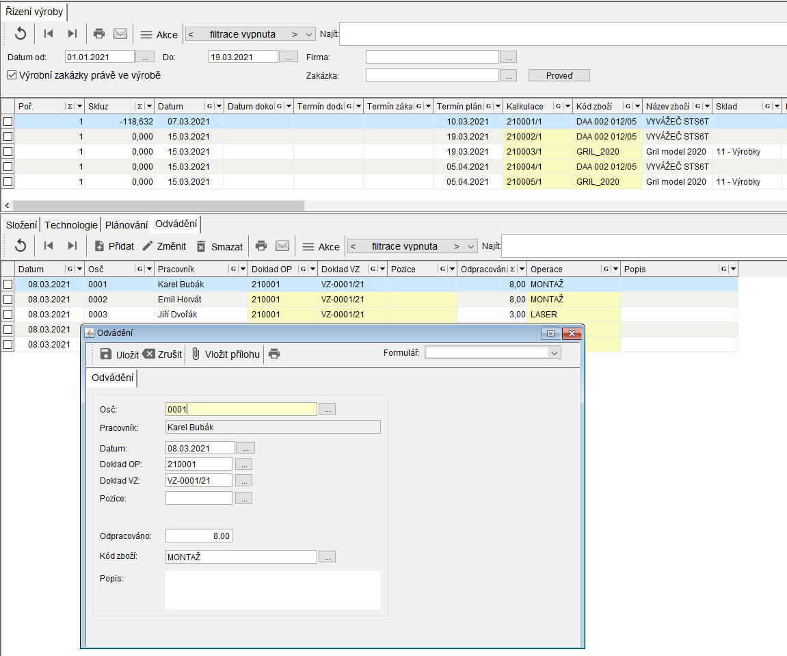The height and width of the screenshot is (656, 787).
Task: Expand the top 'filtrace vypnuta' filter dropdown
Action: point(309,34)
